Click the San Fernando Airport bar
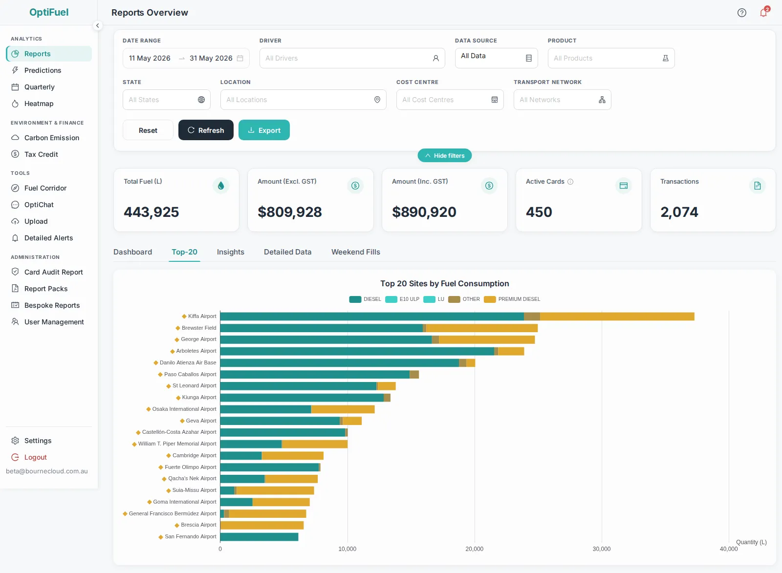Screen dimensions: 782x573 point(260,537)
